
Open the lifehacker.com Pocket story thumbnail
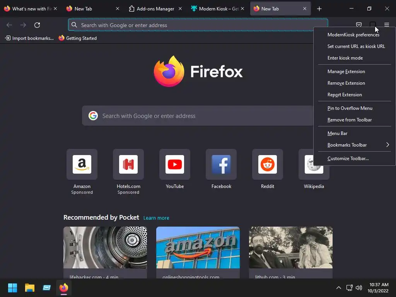105,247
